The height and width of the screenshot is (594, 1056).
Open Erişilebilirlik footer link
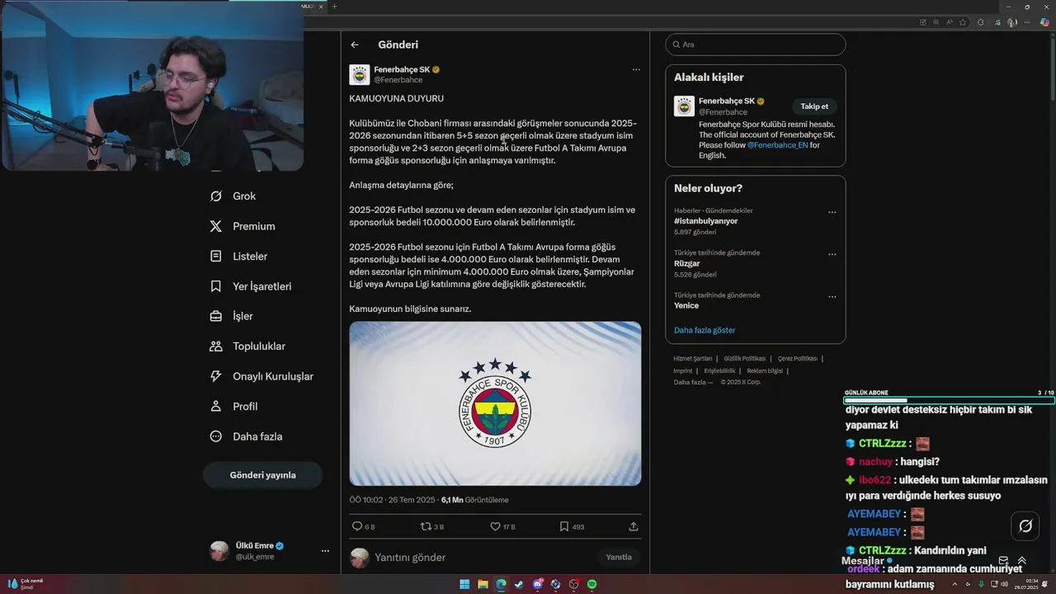pyautogui.click(x=719, y=370)
